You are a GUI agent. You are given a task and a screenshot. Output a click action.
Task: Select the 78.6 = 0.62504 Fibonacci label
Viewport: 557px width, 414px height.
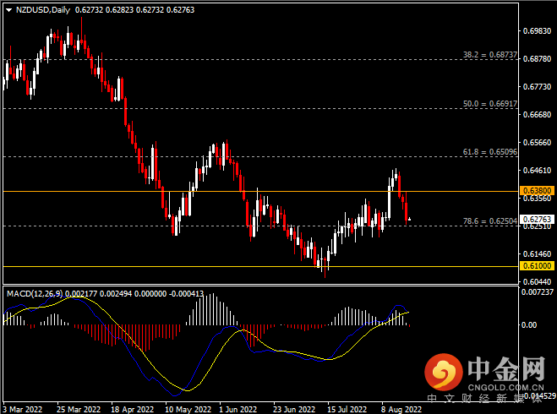pyautogui.click(x=490, y=221)
